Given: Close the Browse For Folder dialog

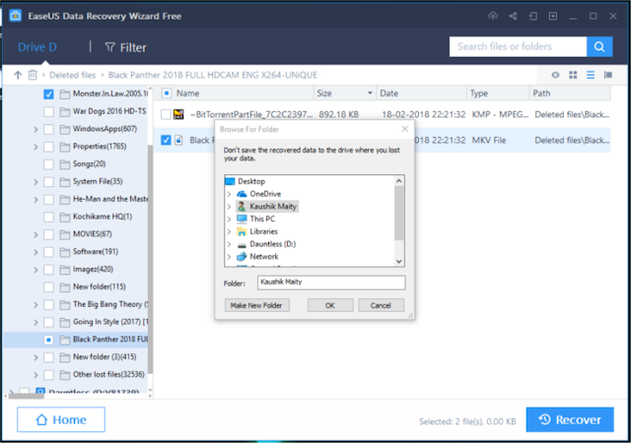Looking at the screenshot, I should click(405, 129).
